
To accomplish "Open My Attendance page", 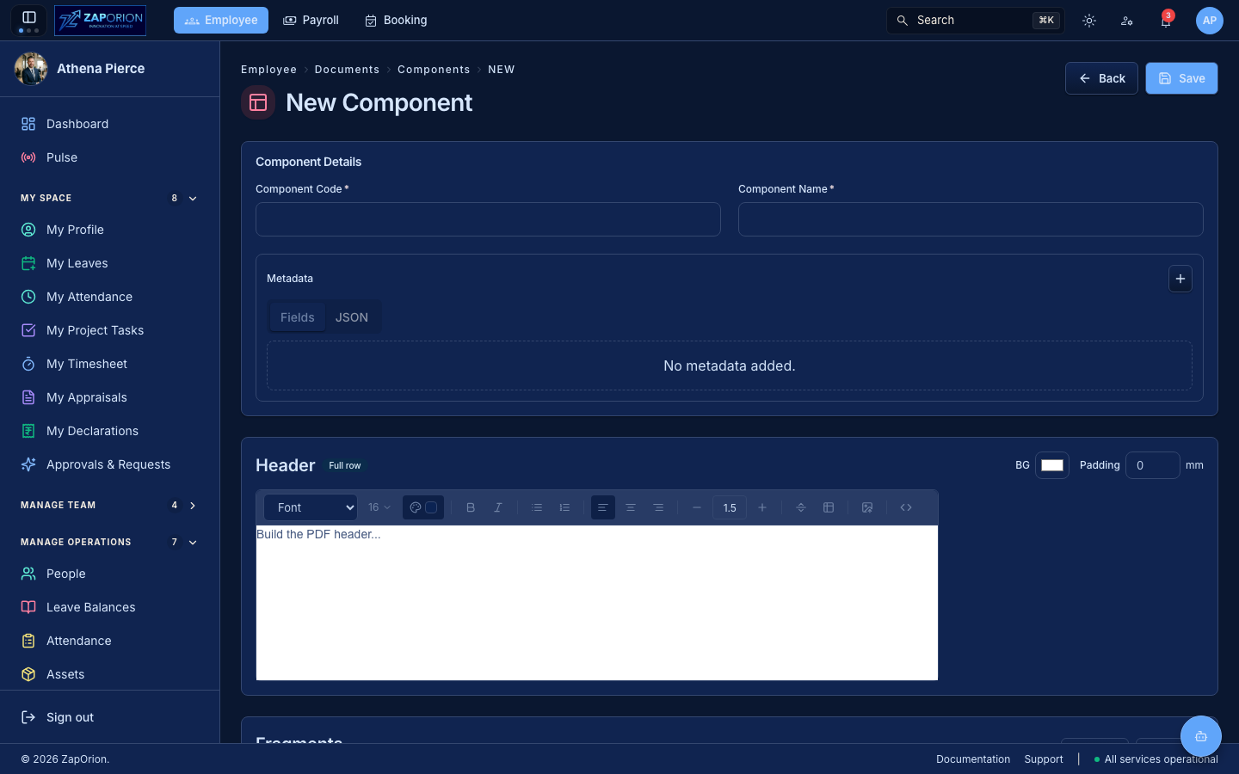I will click(x=109, y=297).
